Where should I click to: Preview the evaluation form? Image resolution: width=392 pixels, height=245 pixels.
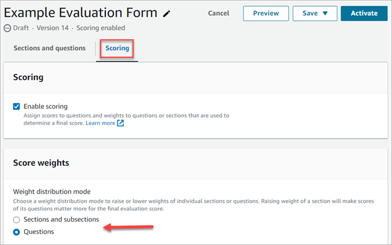point(266,13)
